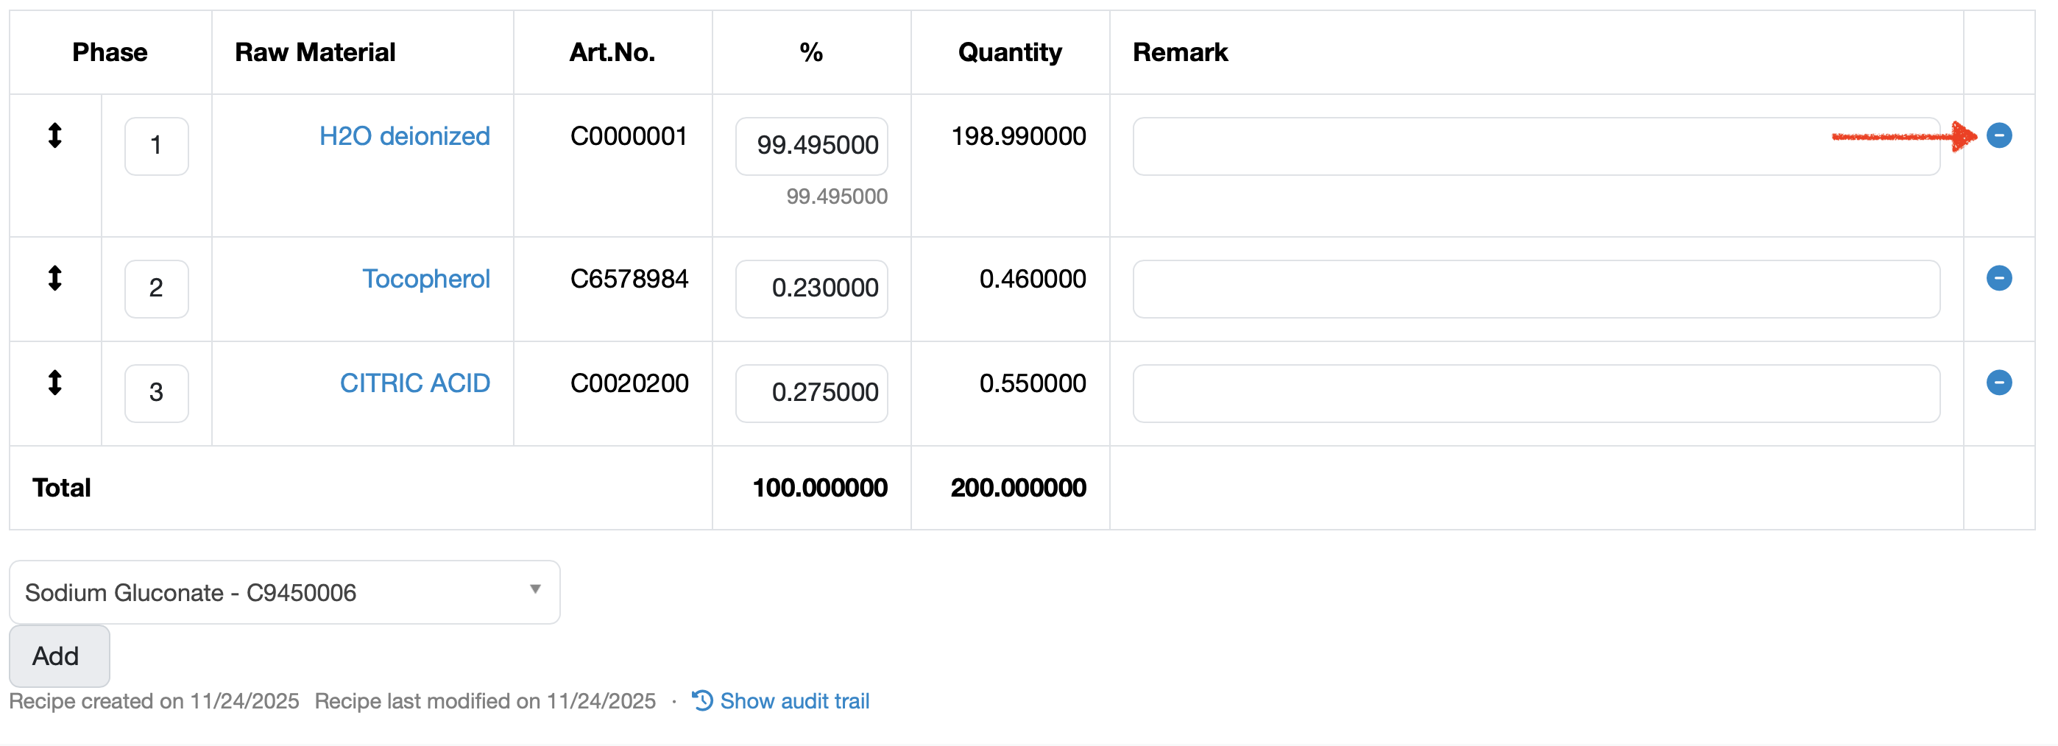
Task: Open the Tocopherol raw material link
Action: pyautogui.click(x=426, y=279)
